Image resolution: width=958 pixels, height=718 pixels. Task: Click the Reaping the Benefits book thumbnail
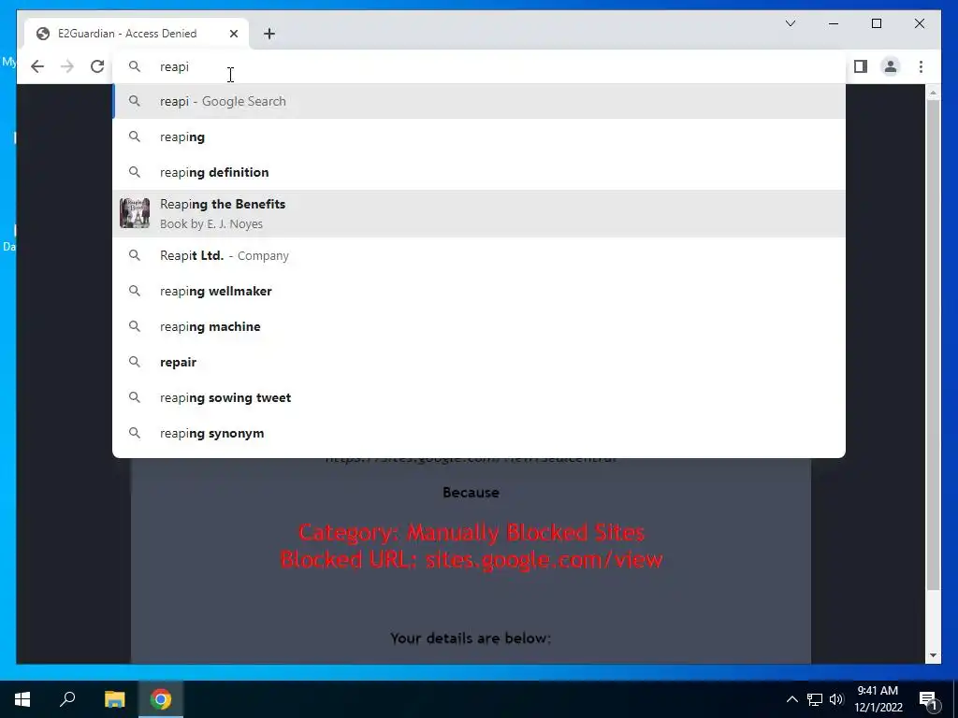[135, 214]
